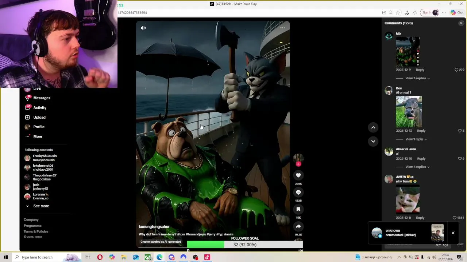Open Thegodslayer27 followed account
The width and height of the screenshot is (467, 262).
[40, 177]
